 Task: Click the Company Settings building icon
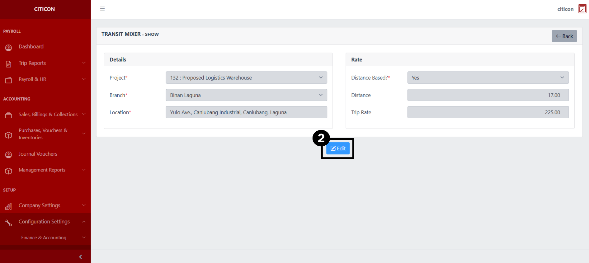8,206
